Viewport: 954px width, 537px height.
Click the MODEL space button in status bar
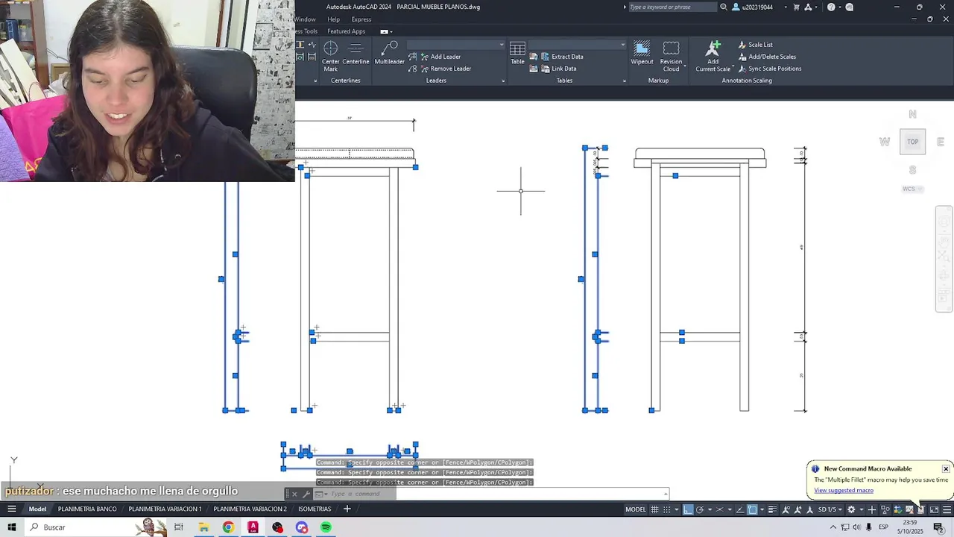point(636,509)
